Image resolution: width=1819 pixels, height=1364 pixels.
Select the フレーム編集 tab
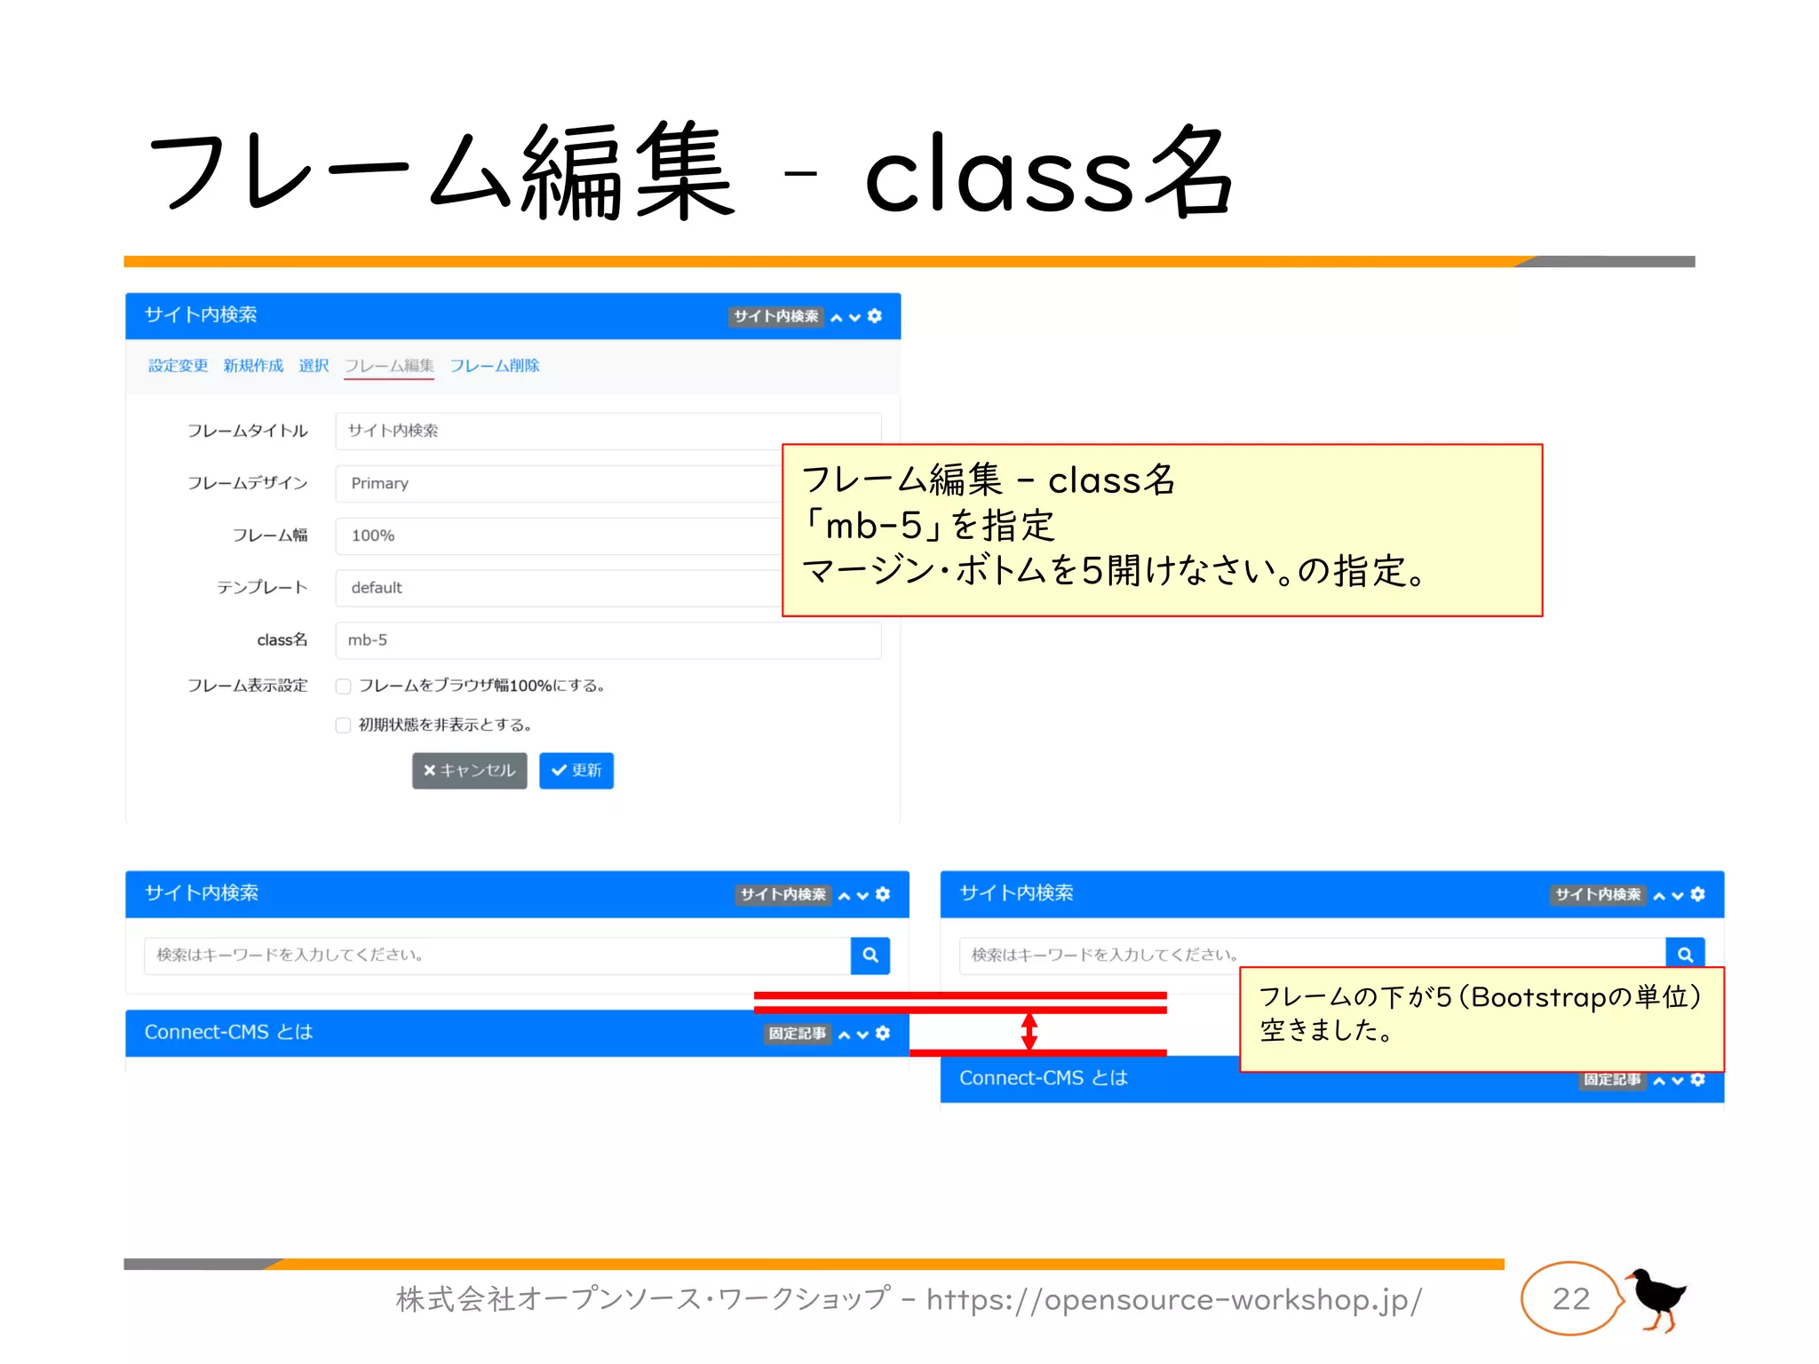tap(389, 366)
